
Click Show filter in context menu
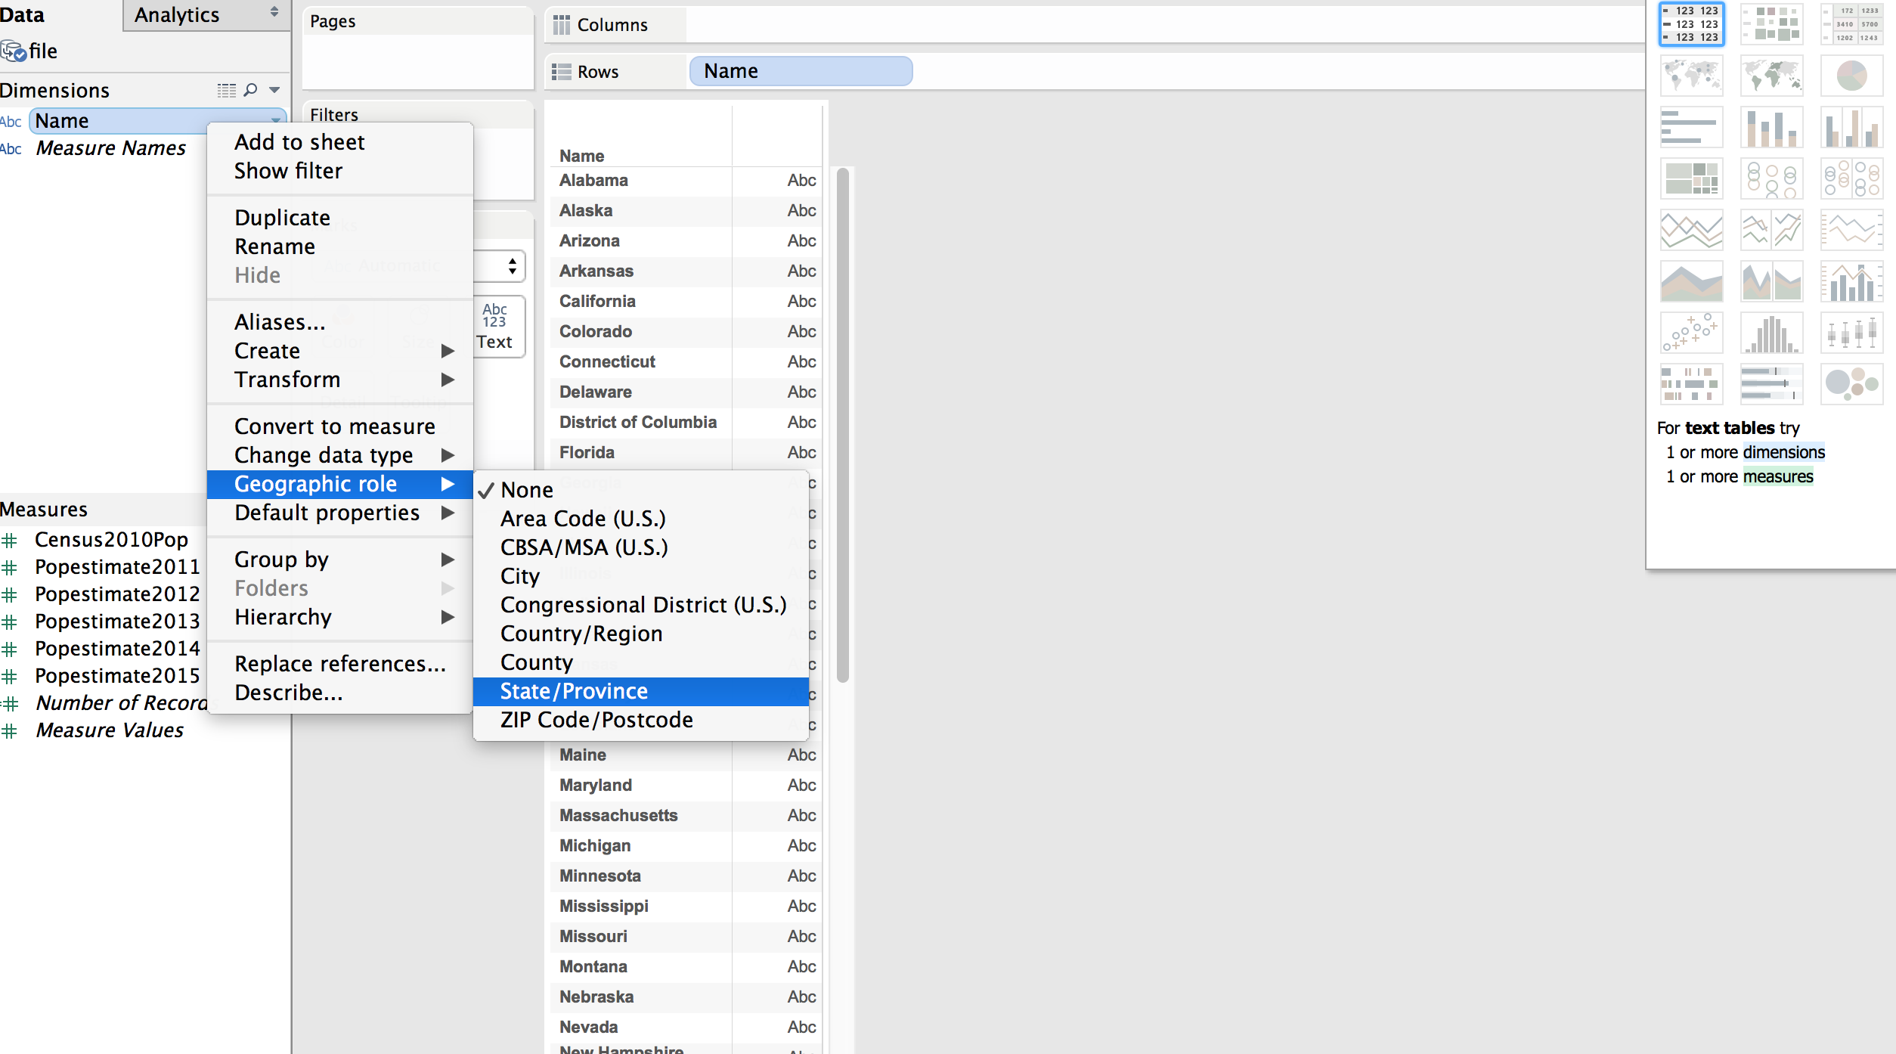pos(288,171)
